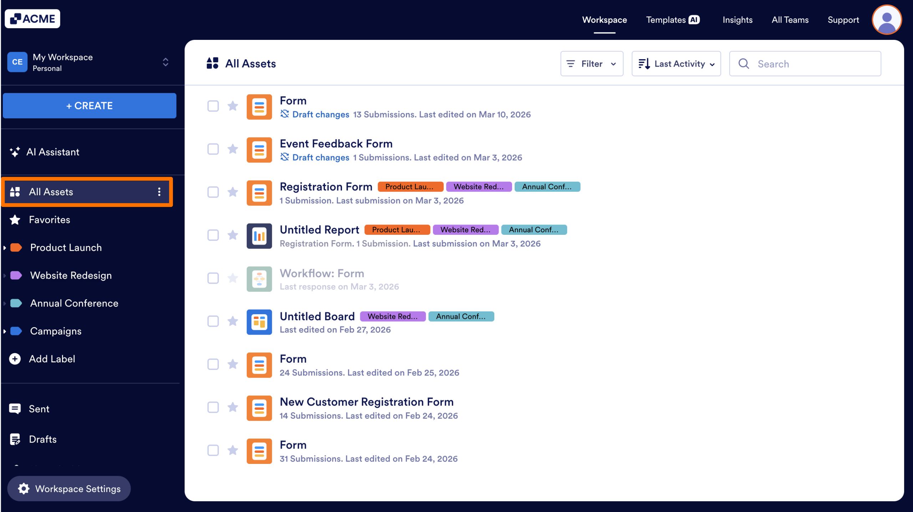This screenshot has width=913, height=512.
Task: Star the New Customer Registration Form
Action: [233, 407]
